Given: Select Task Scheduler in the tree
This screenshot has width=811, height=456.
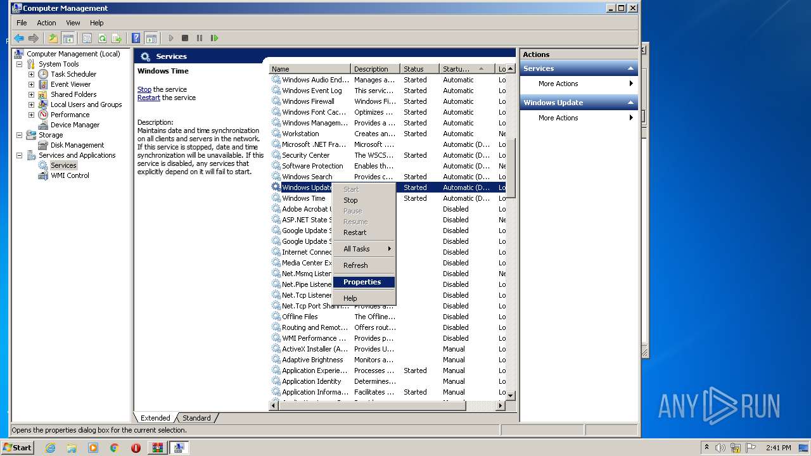Looking at the screenshot, I should click(x=73, y=74).
